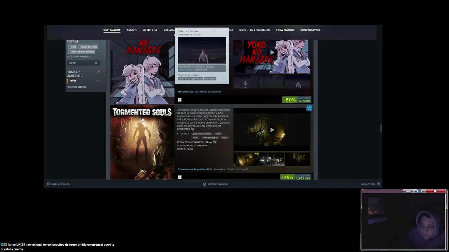The image size is (449, 252).
Task: Collapse the Temas y ambiente section chevron
Action: point(98,72)
